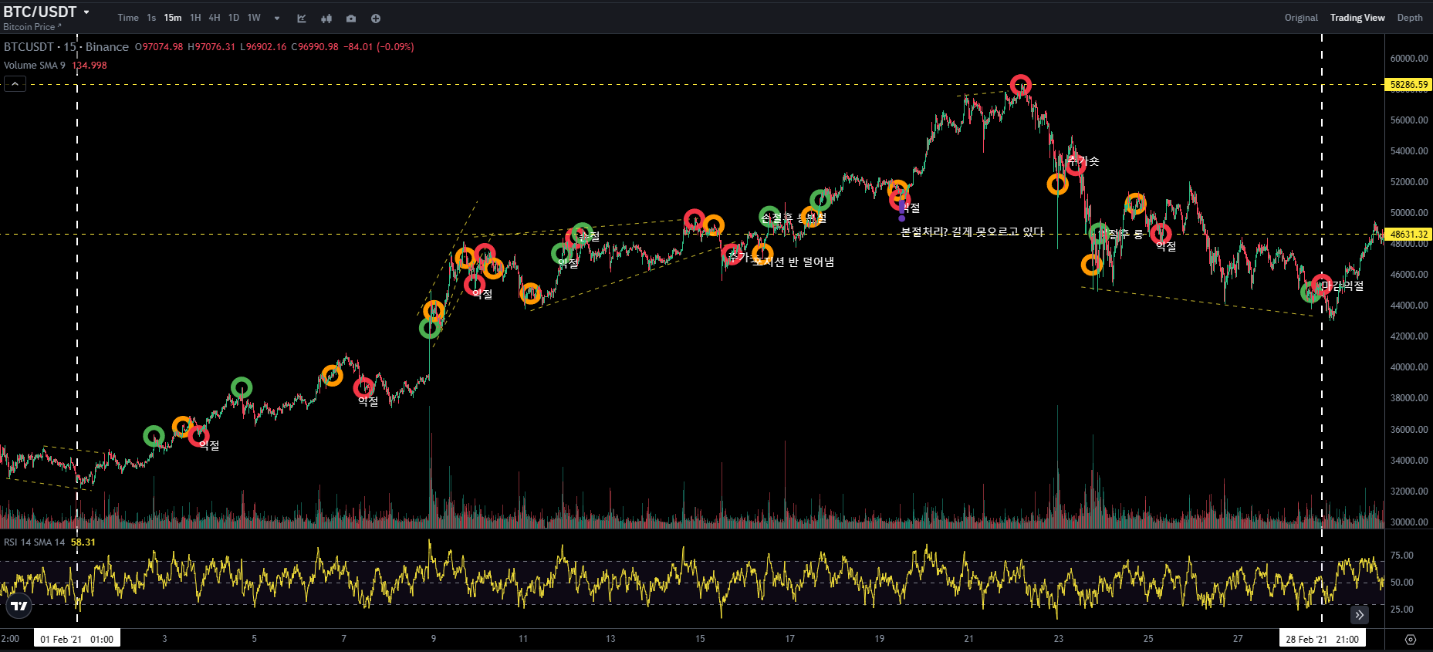Take a chart snapshot with camera icon
Viewport: 1433px width, 652px height.
(351, 18)
